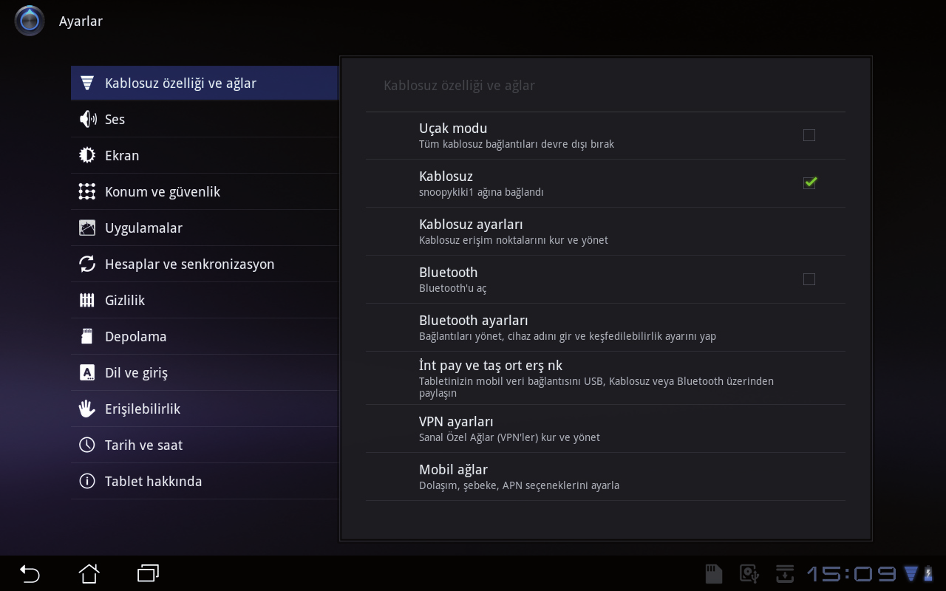Select Kablosuz özelliği ve ağlar category
Viewport: 946px width, 591px height.
tap(204, 83)
